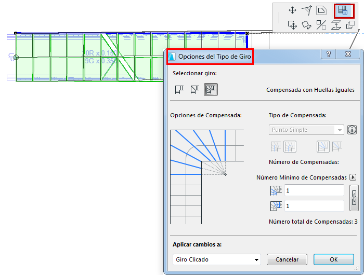The image size is (364, 275).
Task: Click the move node icon in pet palette
Action: (x=292, y=10)
